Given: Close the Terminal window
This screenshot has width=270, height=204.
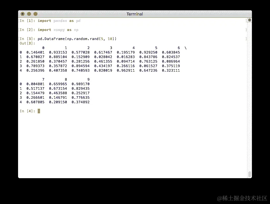Looking at the screenshot, I should [x=23, y=14].
